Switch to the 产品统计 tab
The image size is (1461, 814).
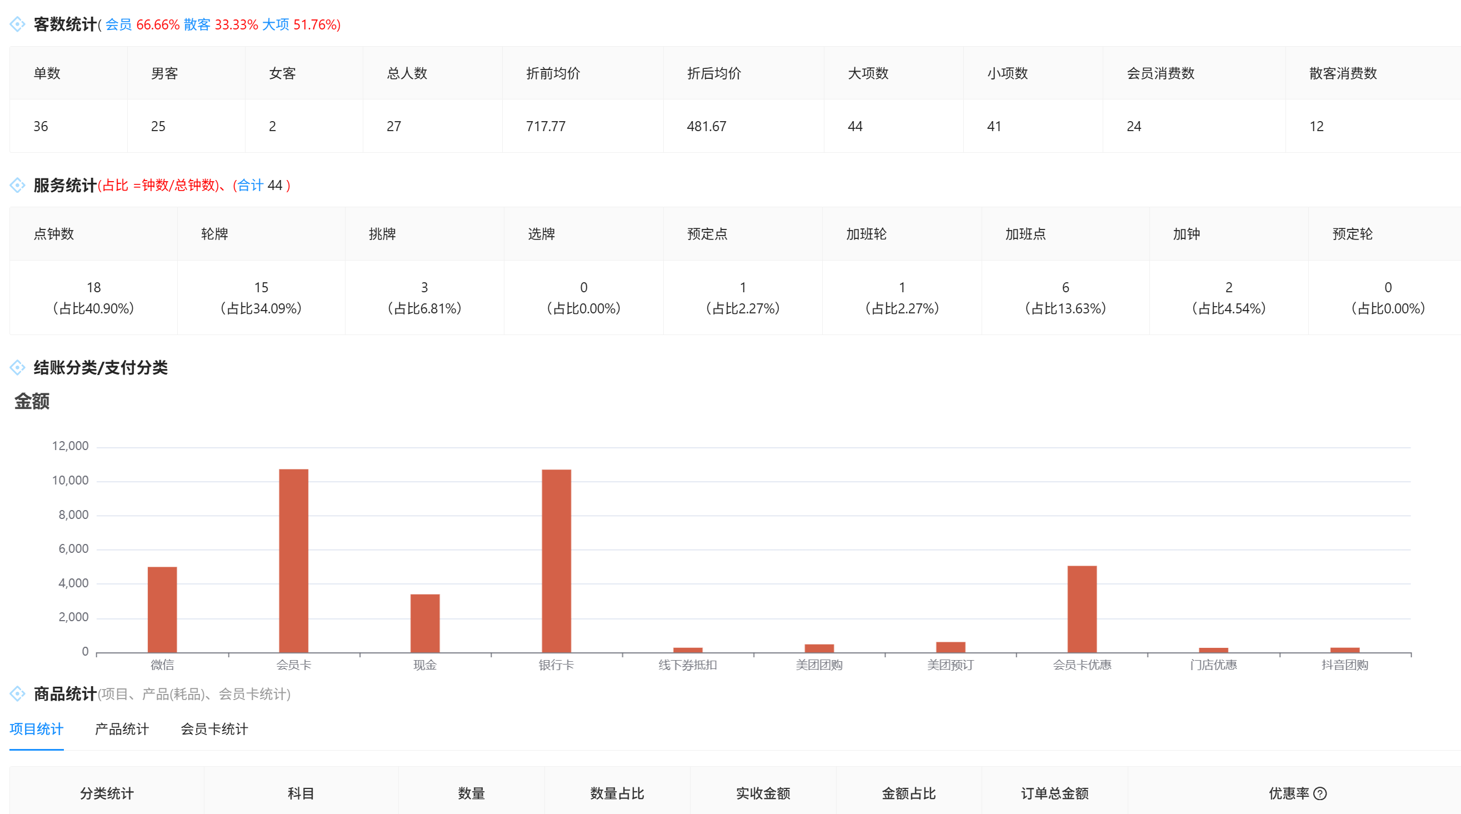tap(121, 729)
